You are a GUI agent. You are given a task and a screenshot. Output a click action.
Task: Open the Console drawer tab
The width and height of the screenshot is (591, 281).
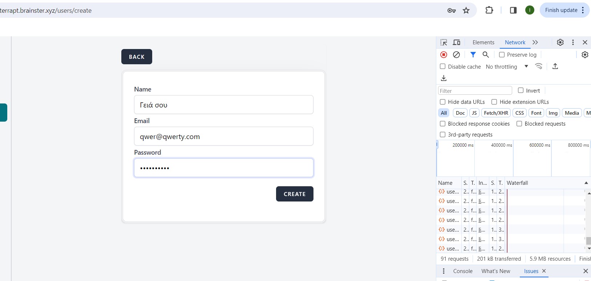pos(462,271)
